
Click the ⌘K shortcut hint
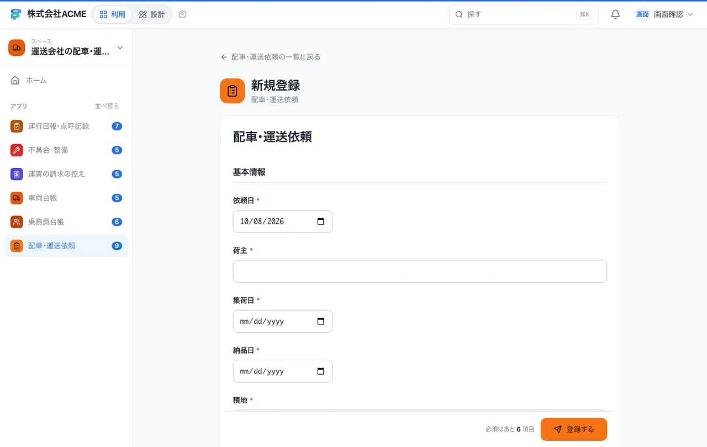[584, 14]
